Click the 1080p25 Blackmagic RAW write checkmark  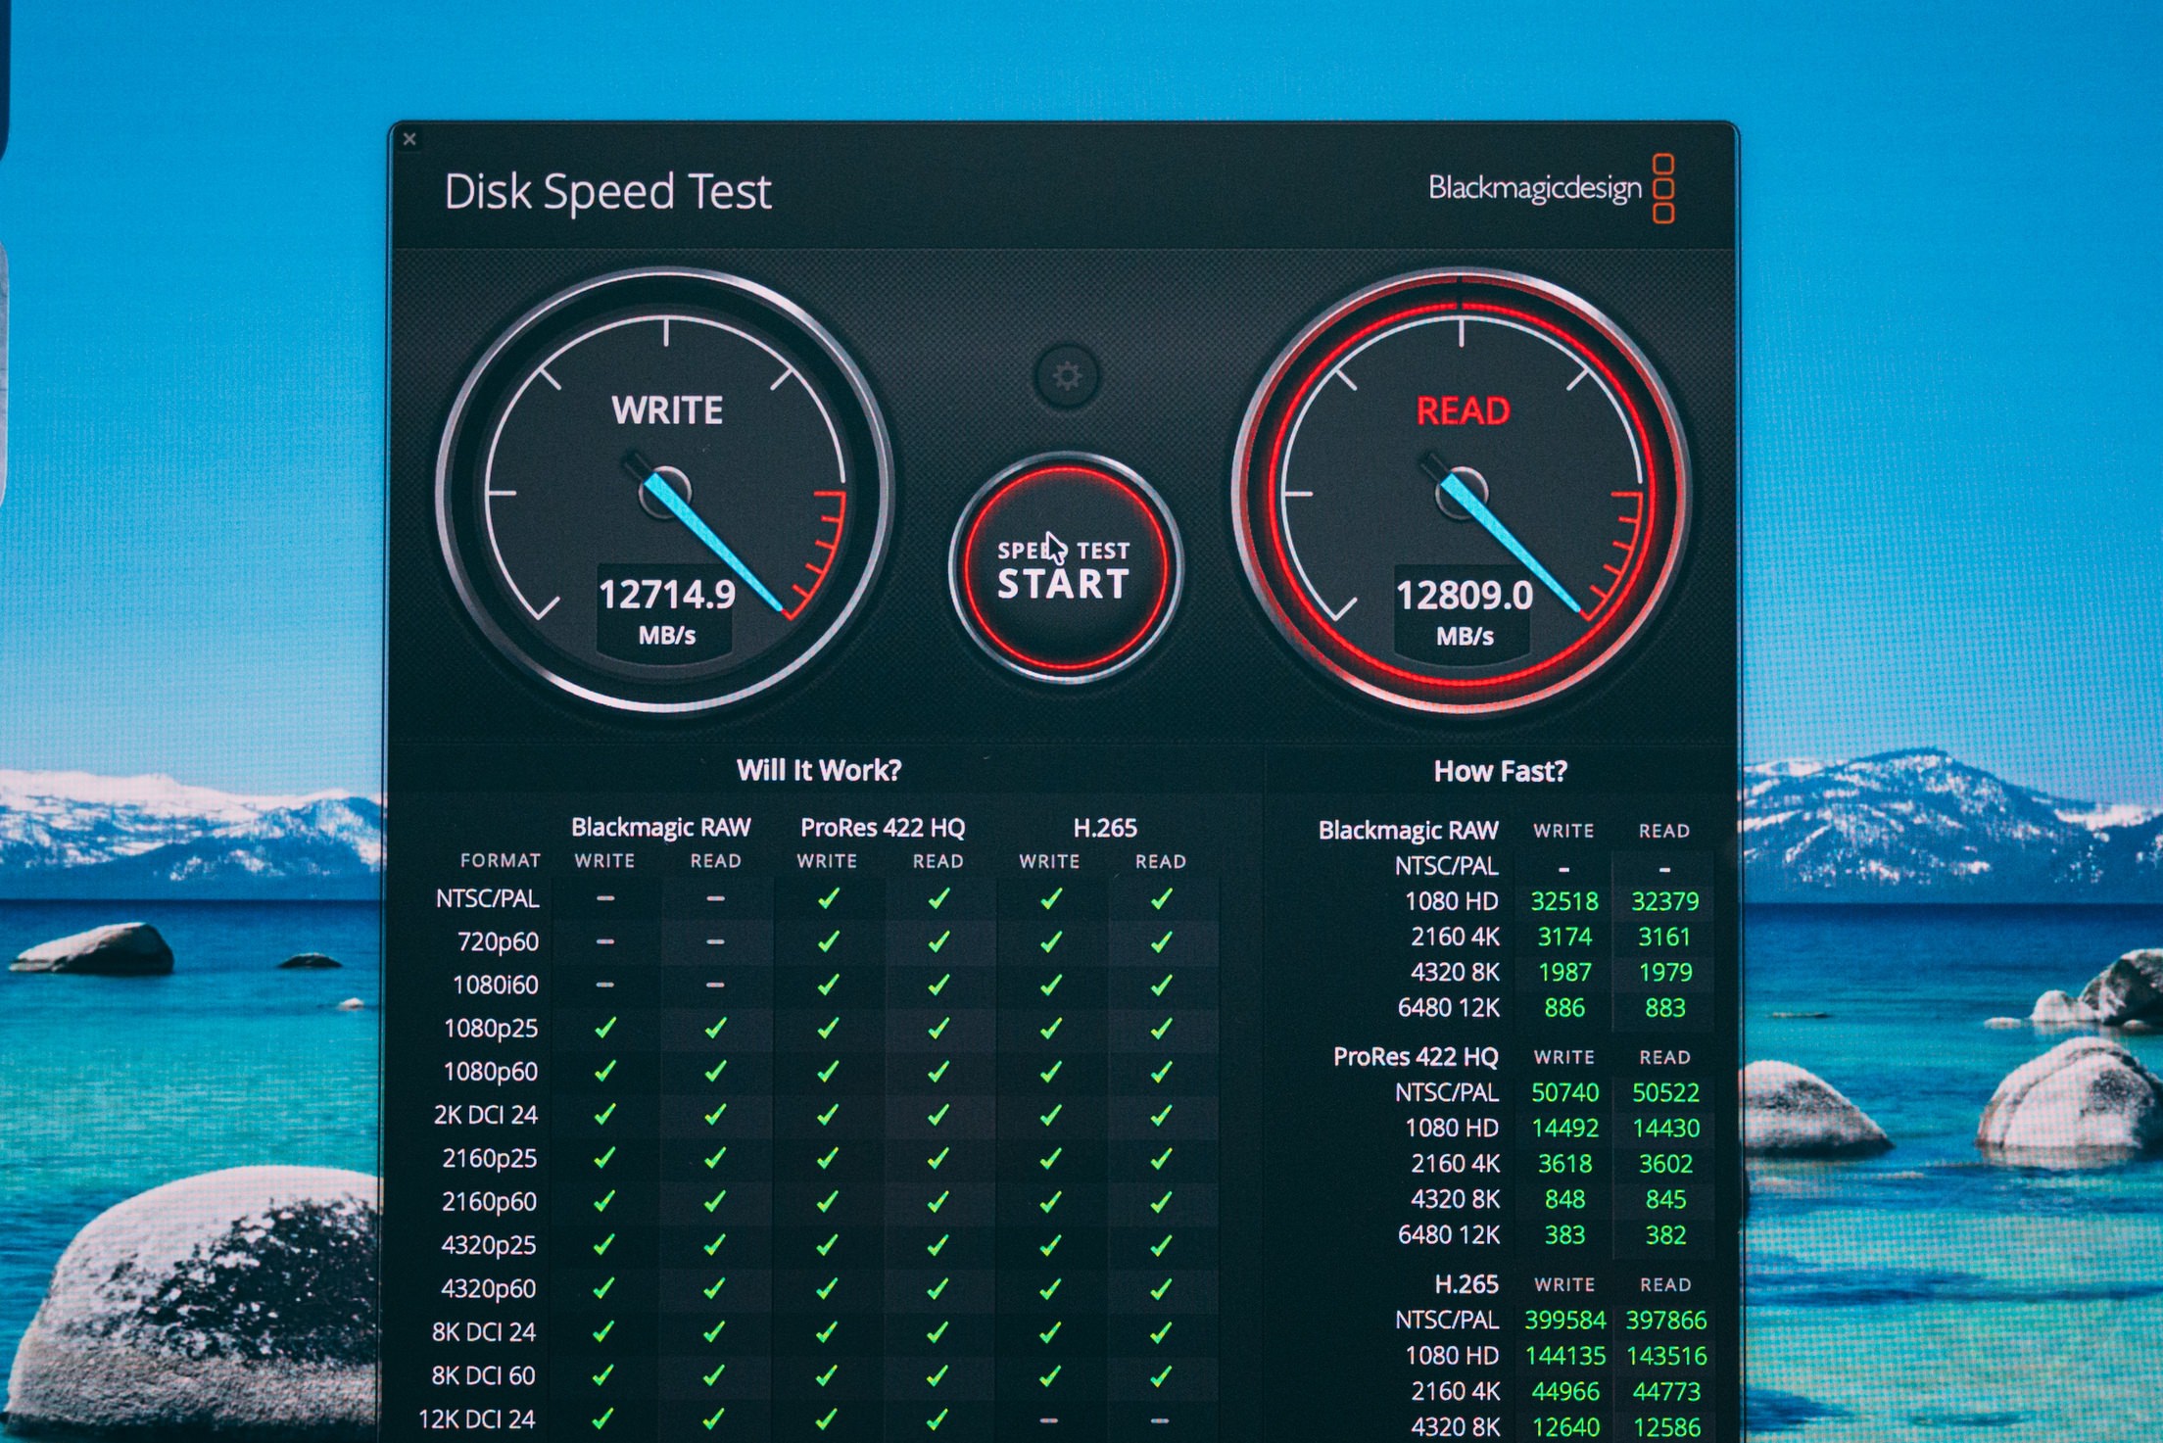click(x=605, y=1028)
